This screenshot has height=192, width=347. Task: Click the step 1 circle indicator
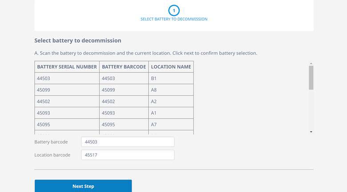[173, 10]
